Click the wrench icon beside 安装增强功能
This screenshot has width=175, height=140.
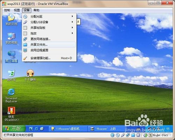click(25, 58)
